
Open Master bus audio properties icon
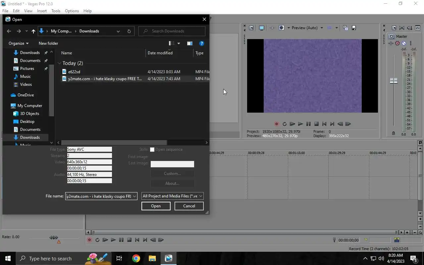[x=394, y=28]
